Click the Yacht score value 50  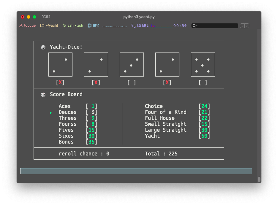point(204,136)
